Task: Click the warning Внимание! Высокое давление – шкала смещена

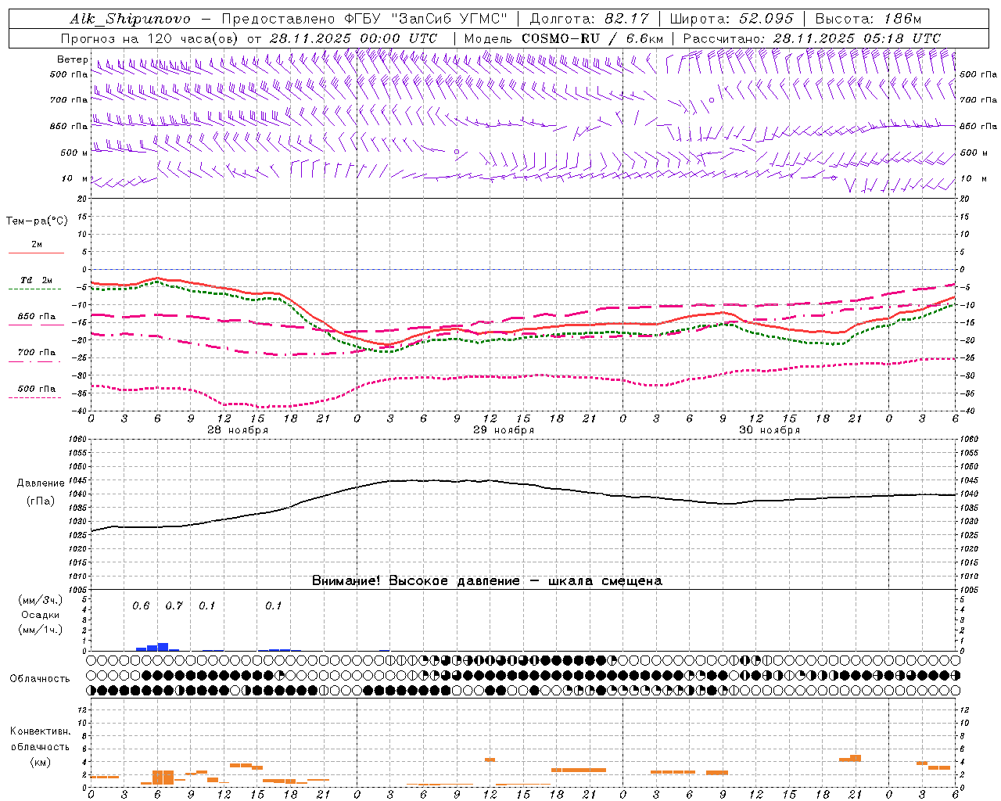Action: pos(486,581)
